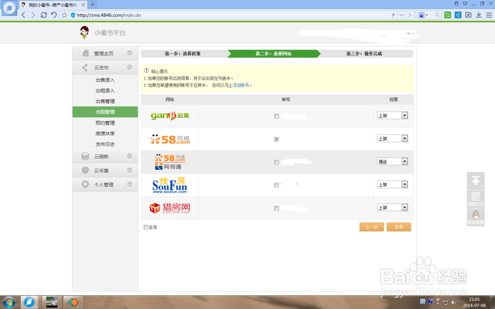Open 出售录入 in sidebar
The image size is (495, 309).
[x=105, y=80]
